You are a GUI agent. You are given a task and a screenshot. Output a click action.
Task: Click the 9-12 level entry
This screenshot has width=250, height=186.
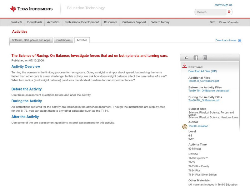point(191,139)
